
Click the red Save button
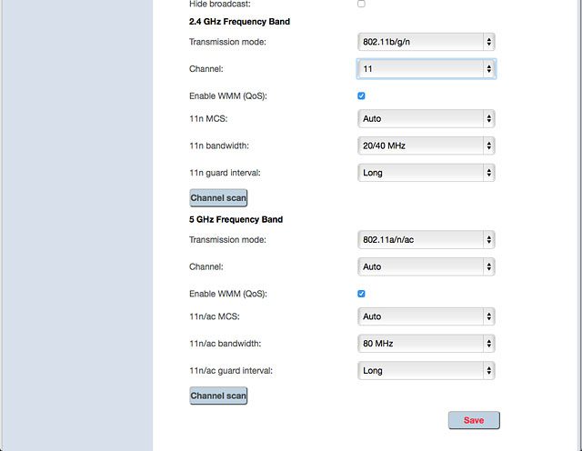point(474,420)
